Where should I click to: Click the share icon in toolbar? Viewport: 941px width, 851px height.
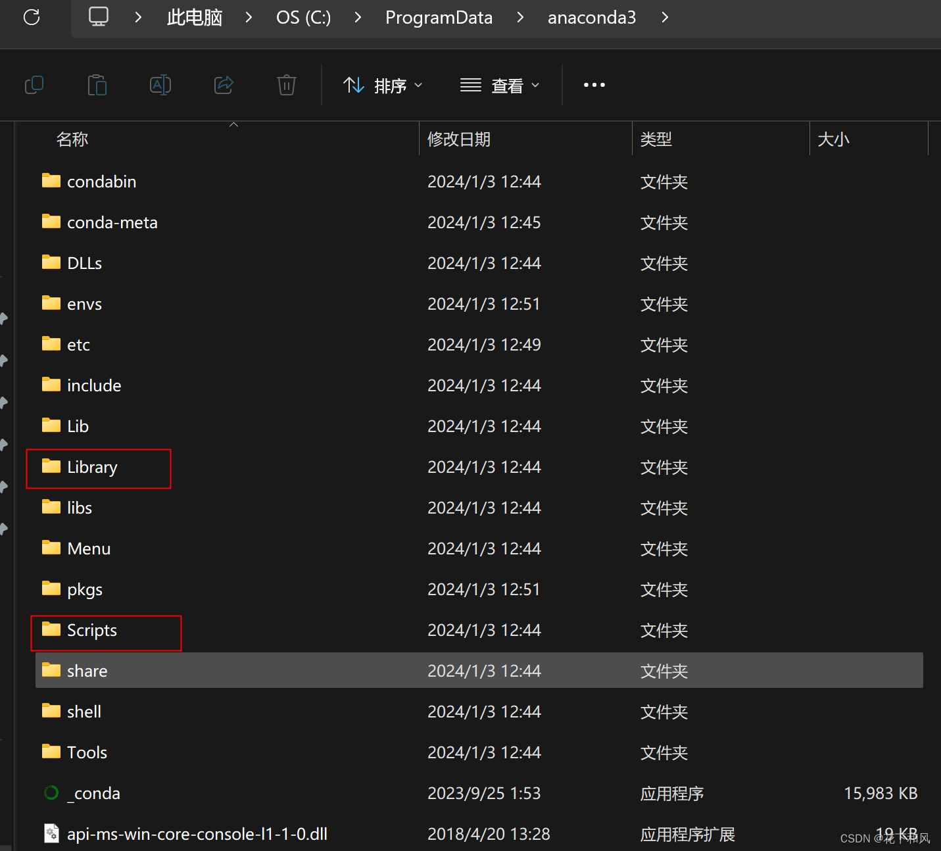[224, 85]
